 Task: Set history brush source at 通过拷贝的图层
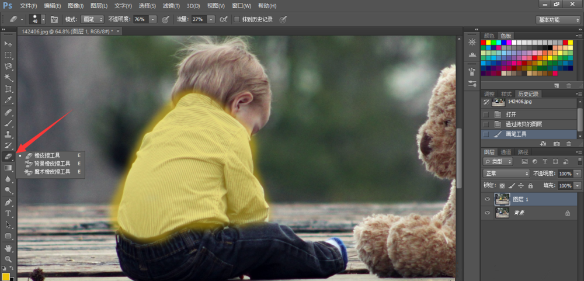coord(486,124)
